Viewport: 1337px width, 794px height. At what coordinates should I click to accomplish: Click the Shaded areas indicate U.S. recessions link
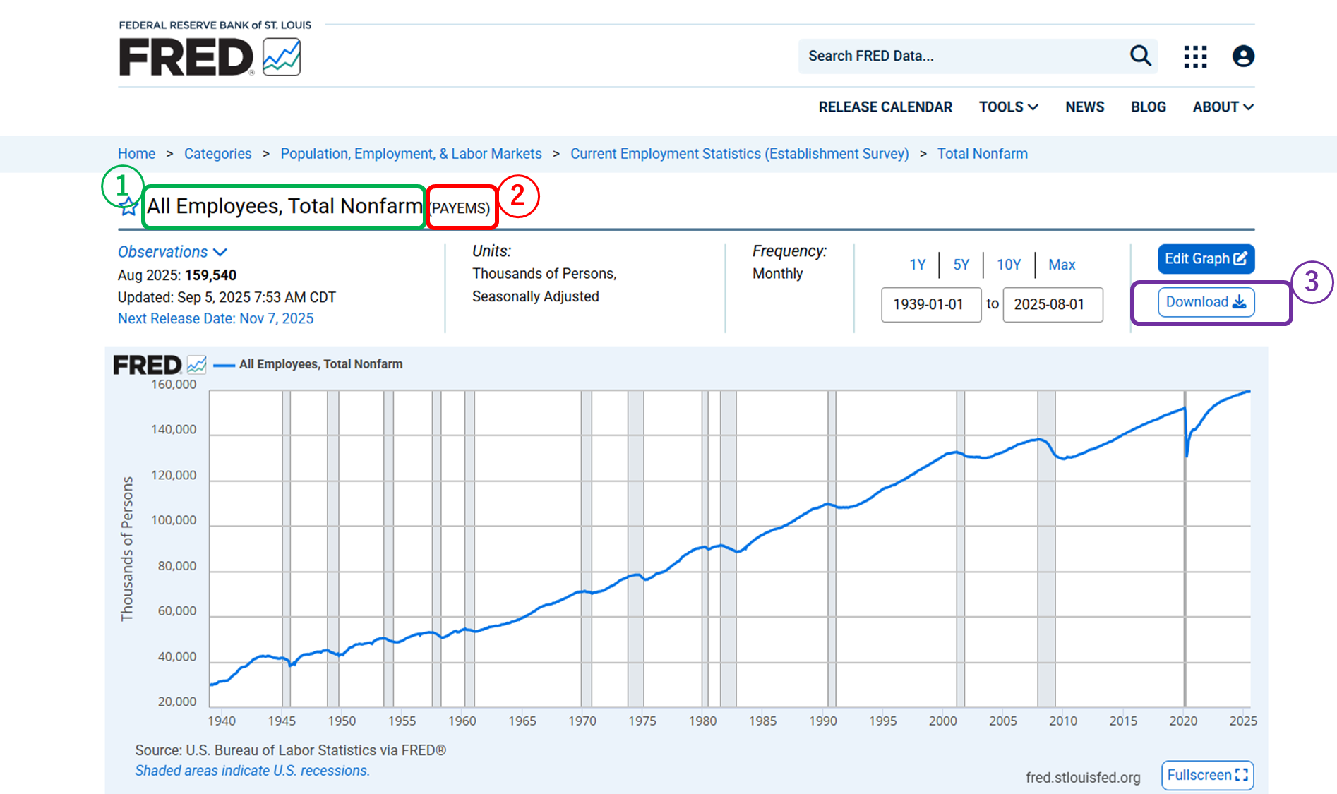[252, 771]
